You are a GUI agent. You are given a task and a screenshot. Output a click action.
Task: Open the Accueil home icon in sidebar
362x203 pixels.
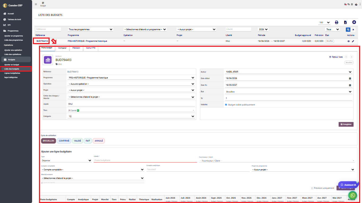pyautogui.click(x=5, y=13)
